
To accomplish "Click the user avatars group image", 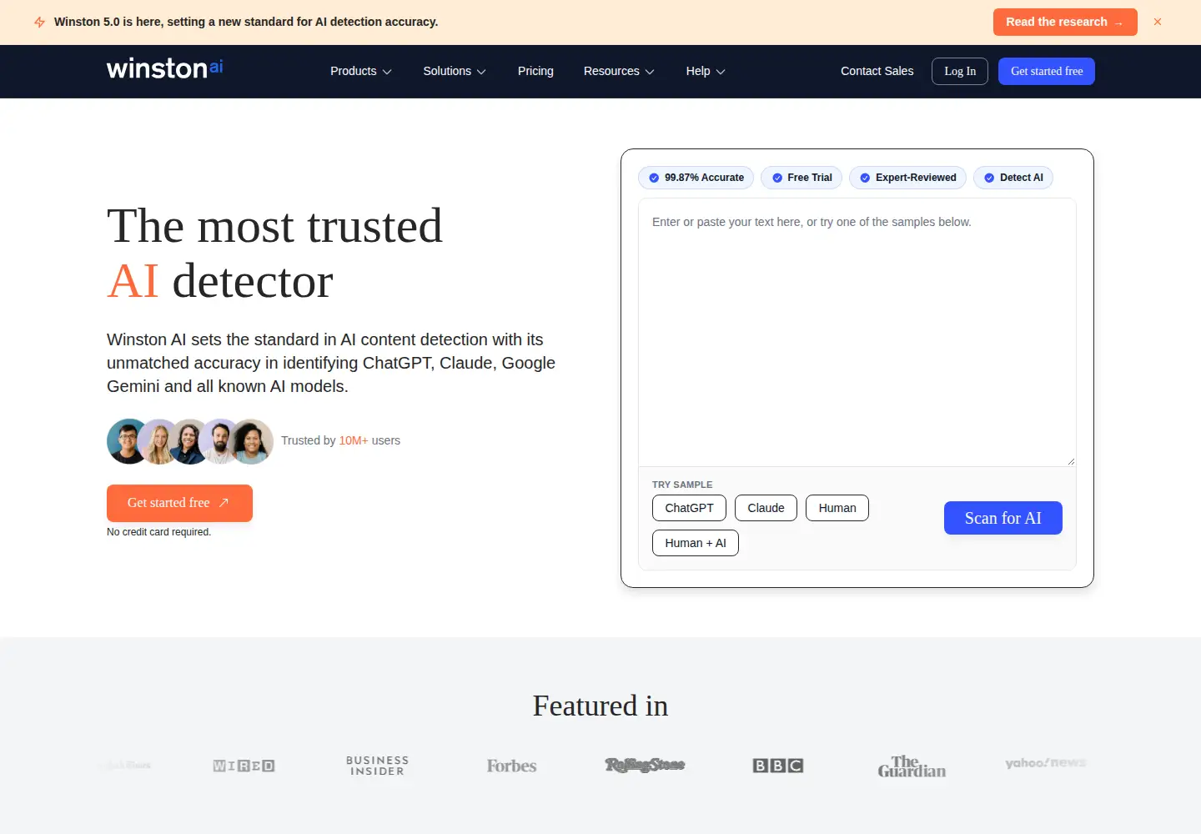I will tap(190, 441).
